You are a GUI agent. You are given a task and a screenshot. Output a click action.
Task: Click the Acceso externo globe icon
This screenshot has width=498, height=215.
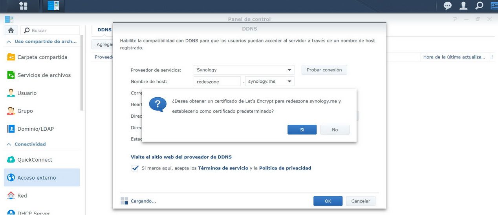click(11, 178)
